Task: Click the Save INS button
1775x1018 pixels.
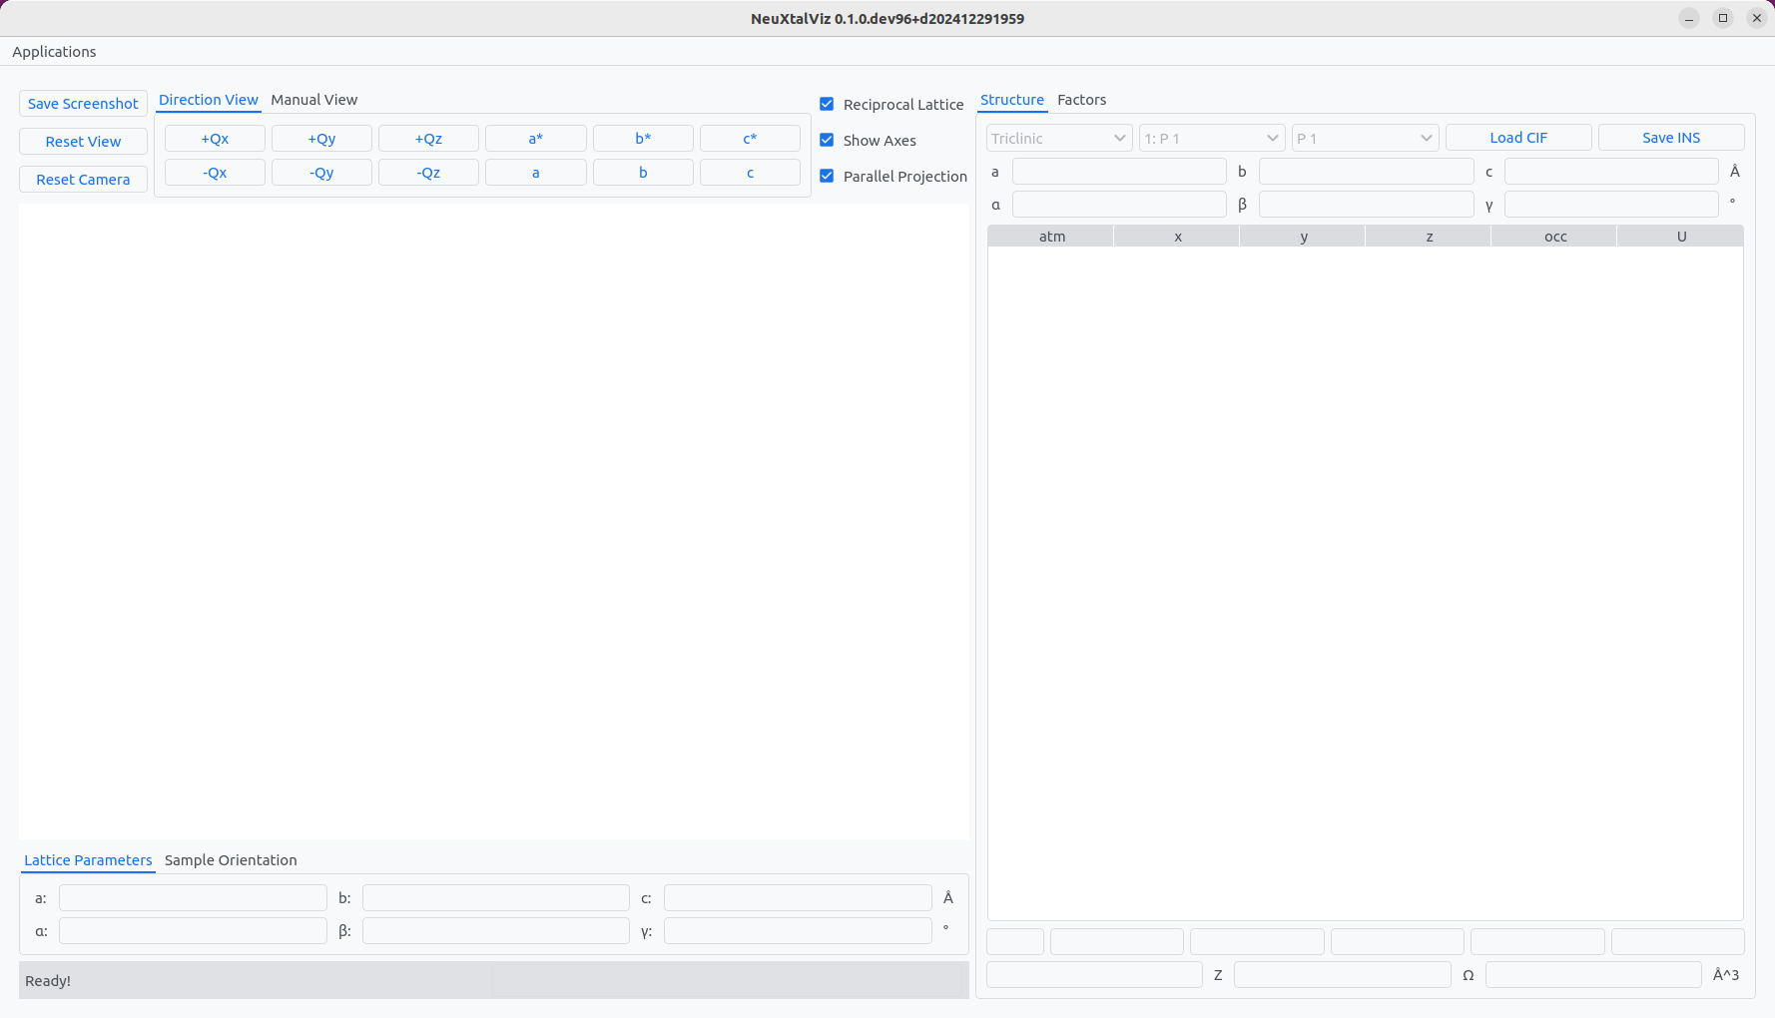Action: coord(1670,138)
